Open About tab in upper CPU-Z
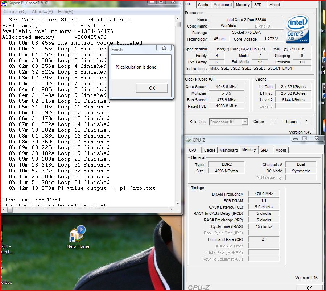The width and height of the screenshot is (326, 291). (x=275, y=5)
